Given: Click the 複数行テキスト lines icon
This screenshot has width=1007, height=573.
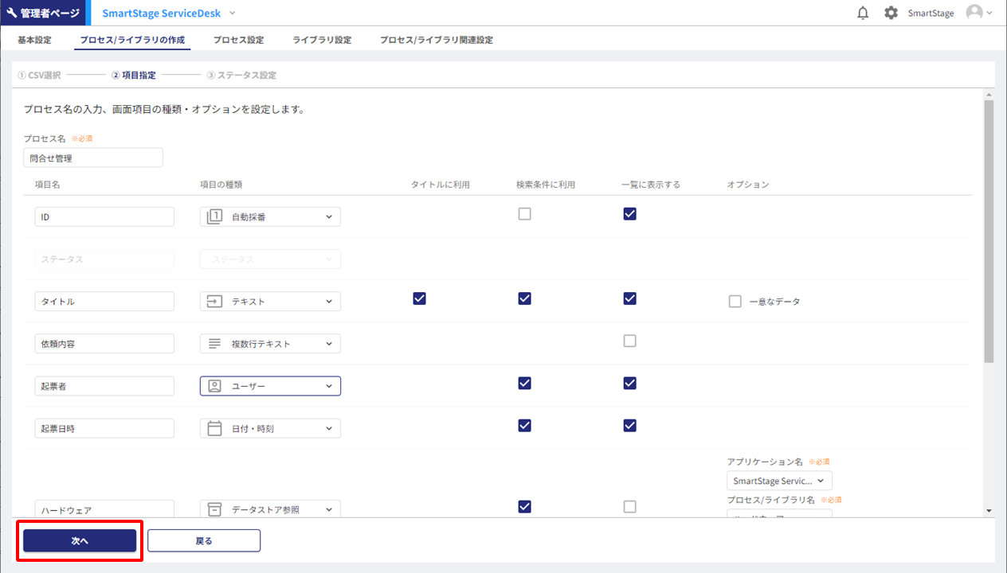Looking at the screenshot, I should click(x=214, y=344).
